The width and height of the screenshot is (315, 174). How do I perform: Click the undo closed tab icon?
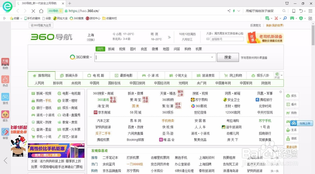point(301,11)
